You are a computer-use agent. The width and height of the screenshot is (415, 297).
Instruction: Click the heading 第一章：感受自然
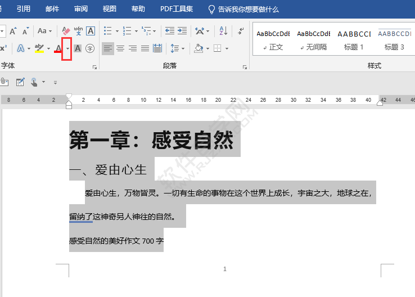coord(151,140)
